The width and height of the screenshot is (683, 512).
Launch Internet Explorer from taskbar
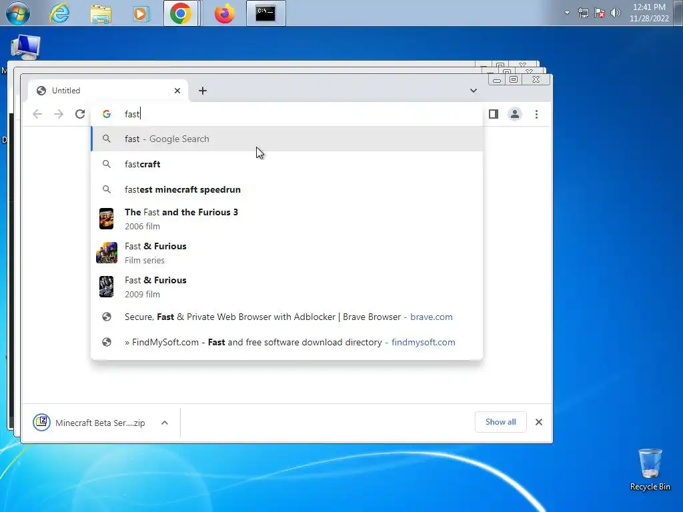(x=59, y=13)
